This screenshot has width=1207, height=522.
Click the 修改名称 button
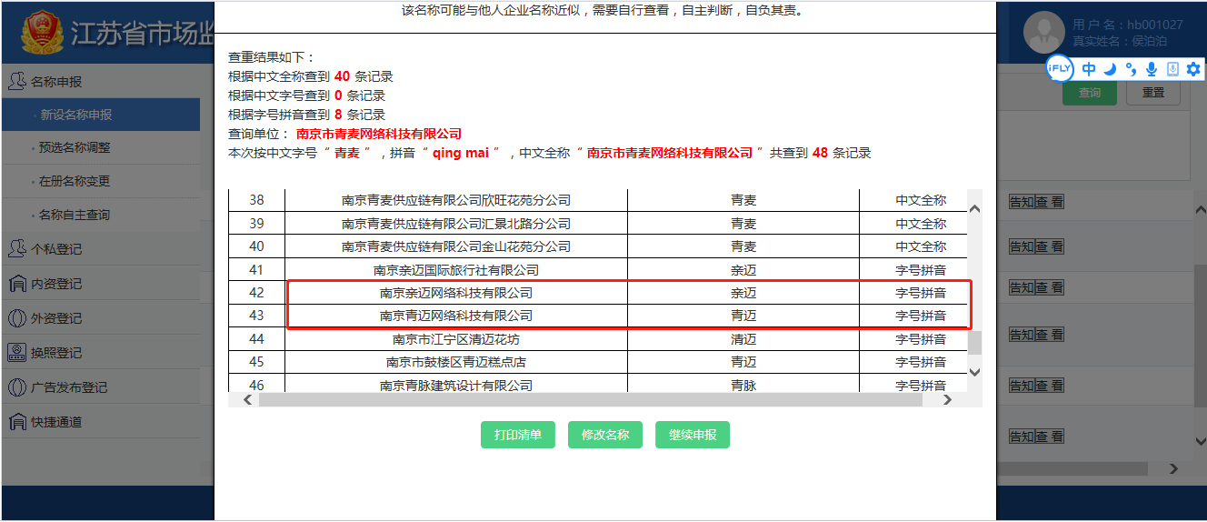[604, 435]
